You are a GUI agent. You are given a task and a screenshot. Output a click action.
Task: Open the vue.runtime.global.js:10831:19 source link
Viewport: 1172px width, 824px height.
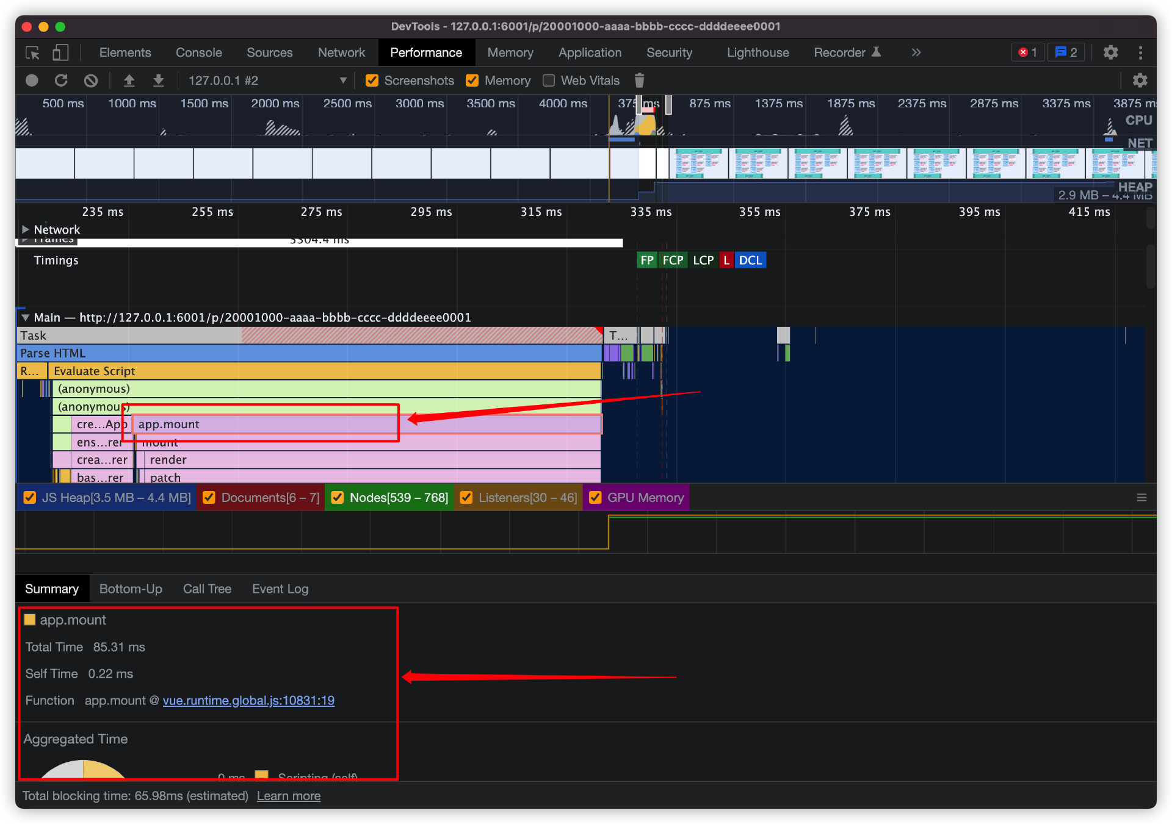(248, 700)
